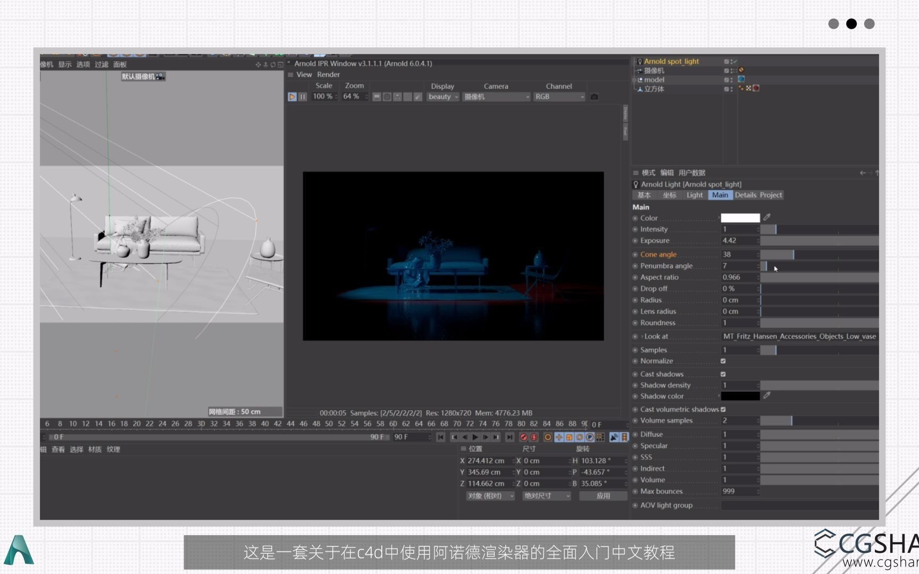Open the Shadow color black swatch
Image resolution: width=919 pixels, height=574 pixels.
741,396
